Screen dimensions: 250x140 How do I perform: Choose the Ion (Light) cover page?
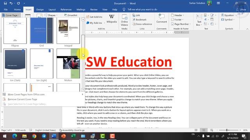pyautogui.click(x=42, y=63)
